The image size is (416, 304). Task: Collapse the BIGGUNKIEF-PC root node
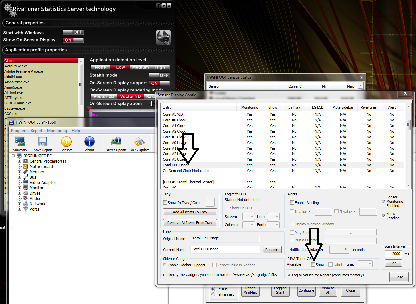pyautogui.click(x=13, y=156)
